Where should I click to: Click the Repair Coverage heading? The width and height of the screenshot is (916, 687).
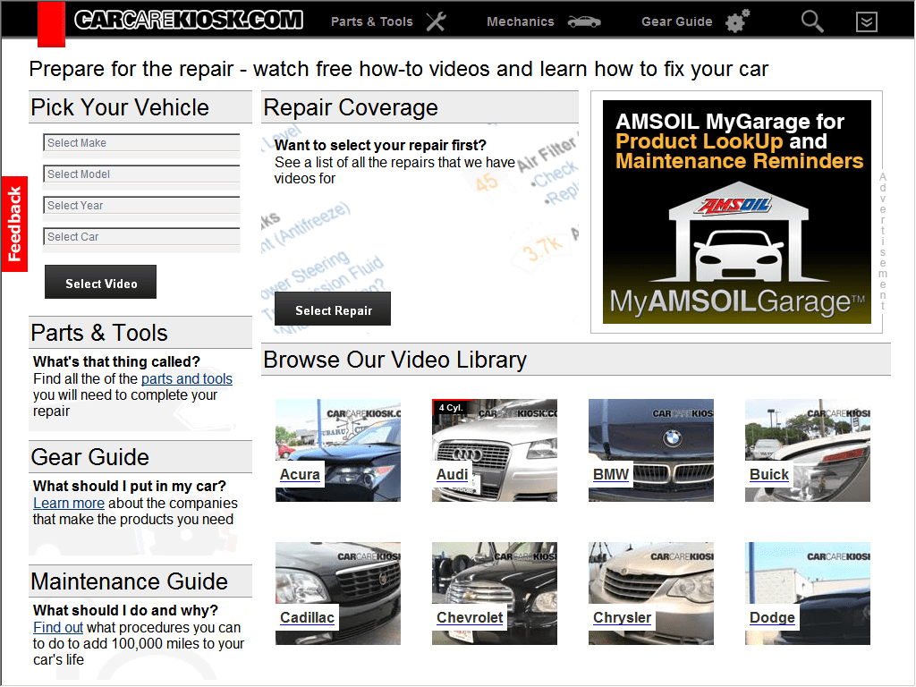pos(351,107)
